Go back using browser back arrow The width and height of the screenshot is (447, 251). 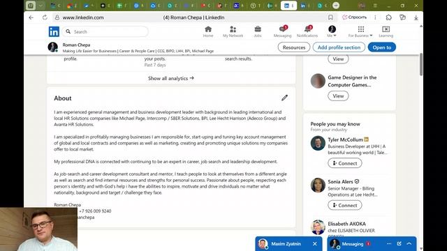pos(31,17)
